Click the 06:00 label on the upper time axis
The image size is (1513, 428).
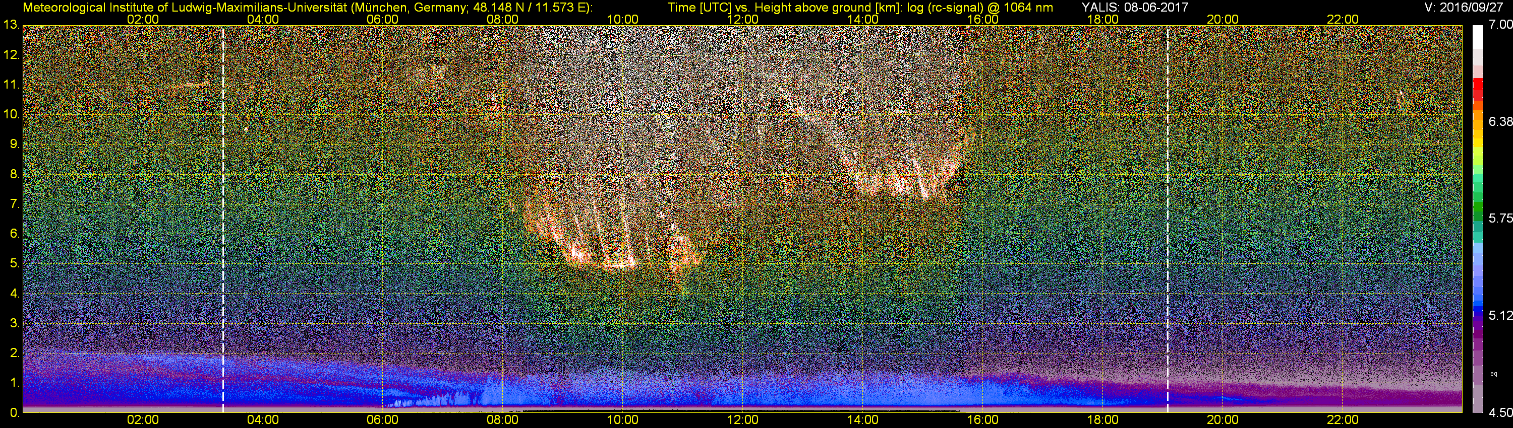[x=383, y=19]
